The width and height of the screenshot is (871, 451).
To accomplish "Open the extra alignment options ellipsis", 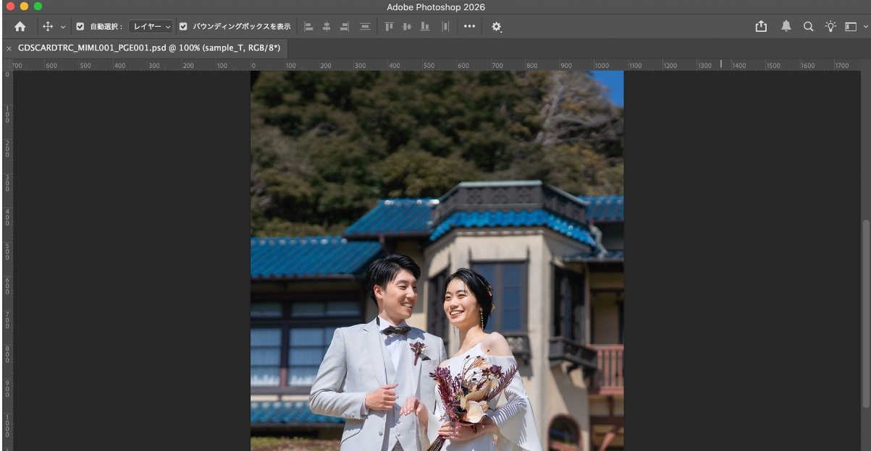I will 469,26.
